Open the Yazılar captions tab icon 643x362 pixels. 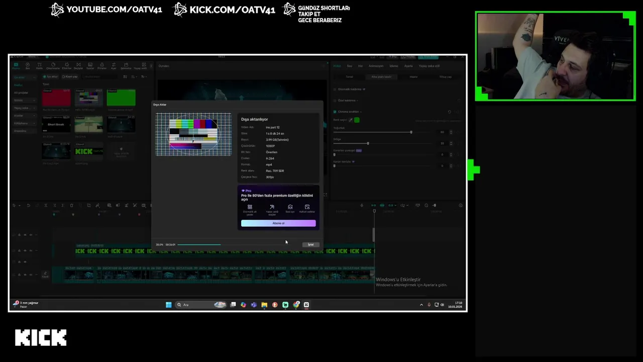90,66
